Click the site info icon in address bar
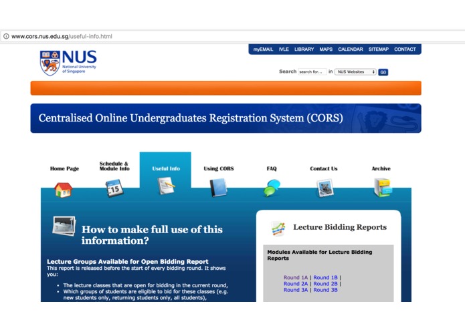 coord(6,36)
